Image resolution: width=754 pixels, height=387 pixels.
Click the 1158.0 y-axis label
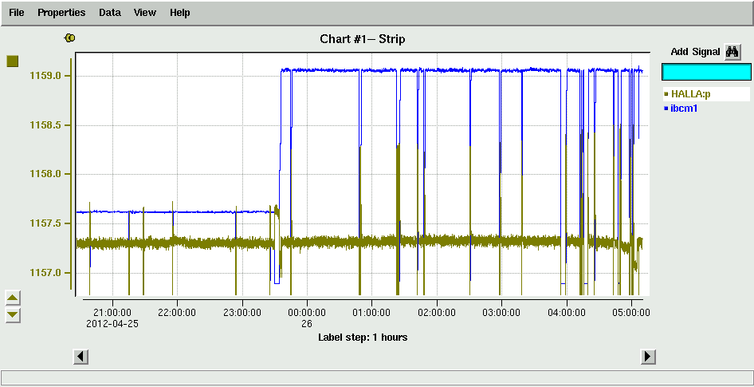45,174
